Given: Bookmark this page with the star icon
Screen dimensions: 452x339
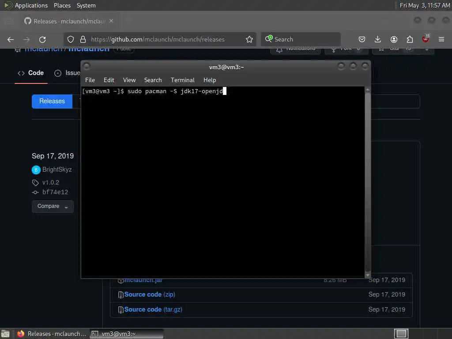Looking at the screenshot, I should [249, 39].
